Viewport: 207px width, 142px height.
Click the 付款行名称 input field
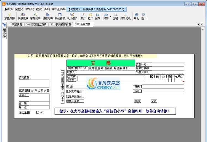point(168,68)
